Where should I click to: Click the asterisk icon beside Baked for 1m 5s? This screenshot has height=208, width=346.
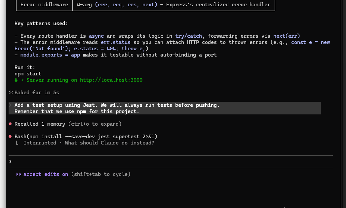(11, 93)
